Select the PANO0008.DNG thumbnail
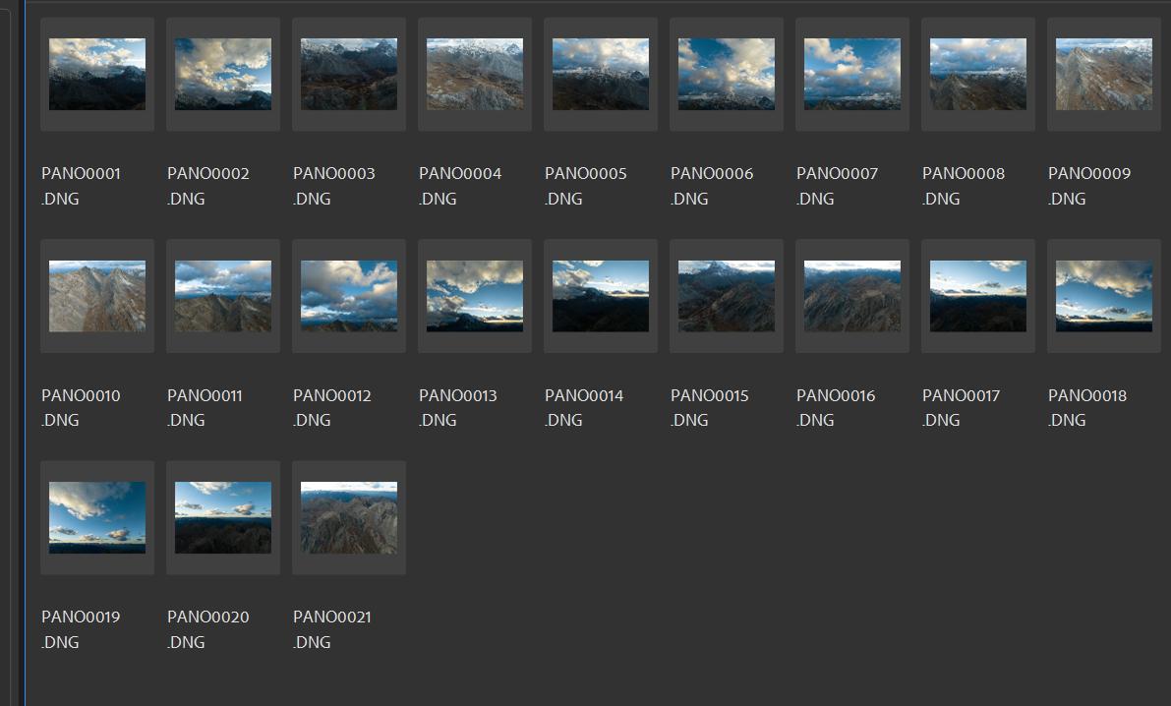 977,74
